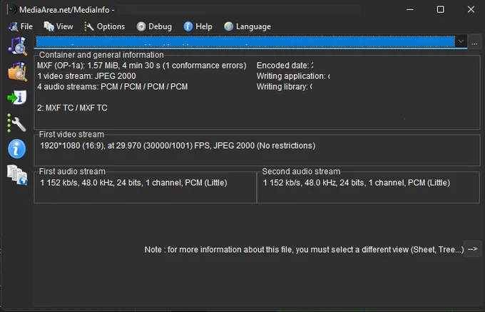Click the Second audio stream details text
The height and width of the screenshot is (312, 485).
pos(357,182)
